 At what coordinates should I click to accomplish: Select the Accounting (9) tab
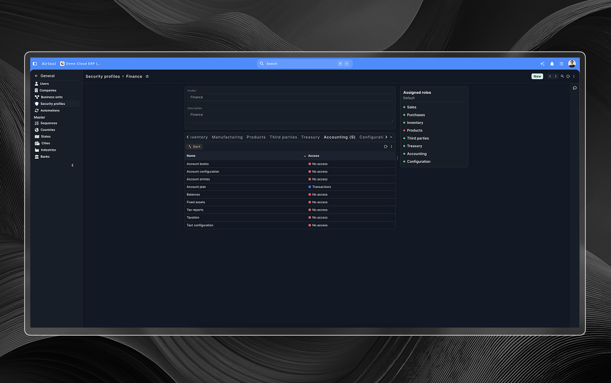pos(339,137)
